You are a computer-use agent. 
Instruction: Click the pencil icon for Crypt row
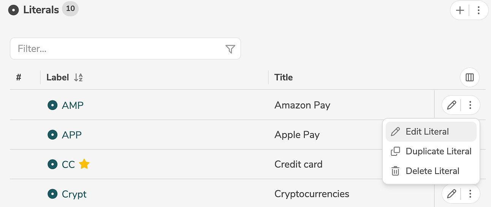tap(451, 194)
